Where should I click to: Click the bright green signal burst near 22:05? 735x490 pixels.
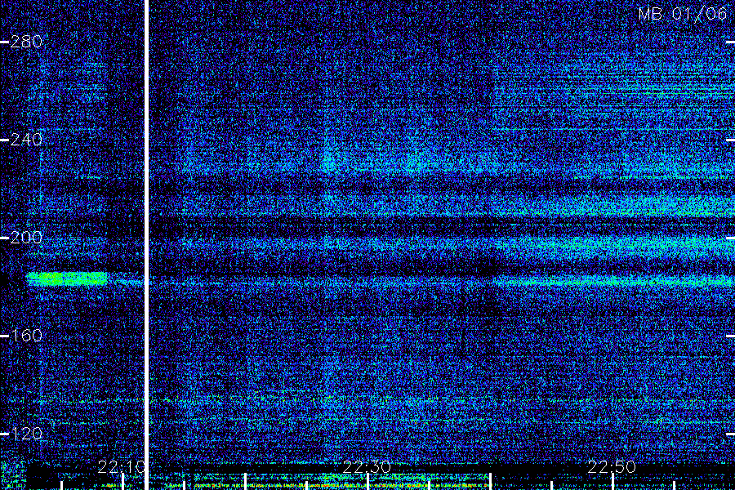point(68,278)
